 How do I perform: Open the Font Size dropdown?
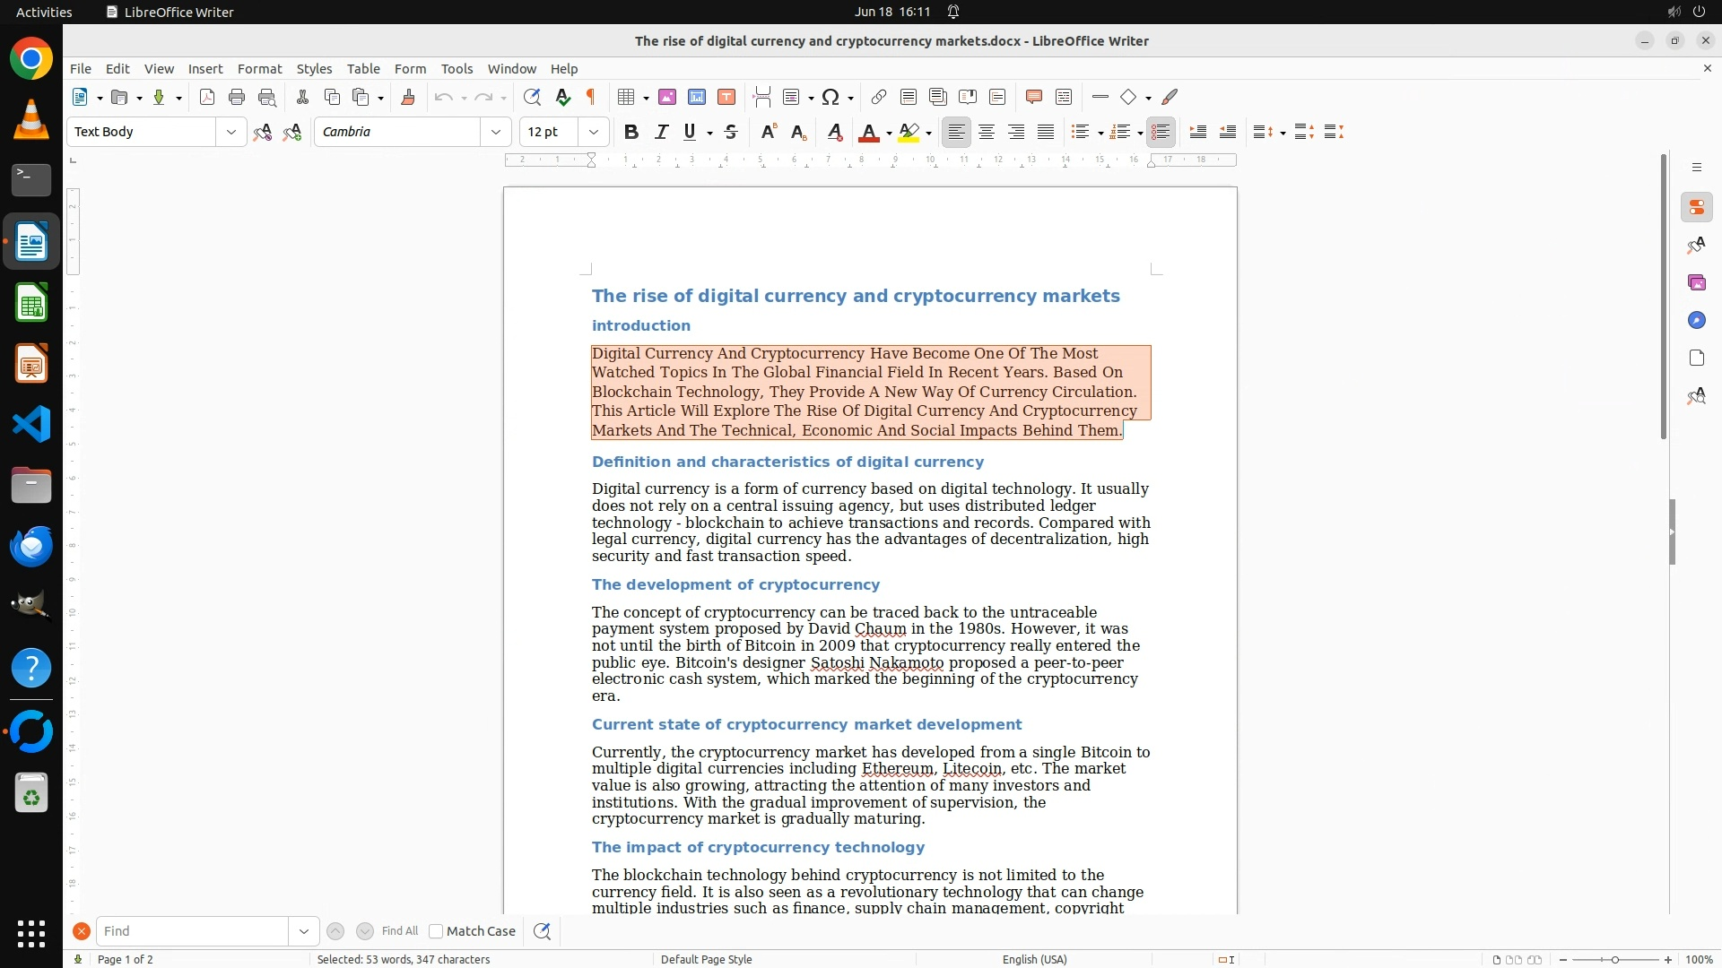(x=594, y=132)
